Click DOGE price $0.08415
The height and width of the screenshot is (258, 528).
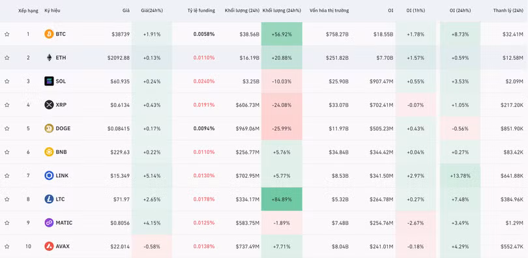pyautogui.click(x=119, y=128)
